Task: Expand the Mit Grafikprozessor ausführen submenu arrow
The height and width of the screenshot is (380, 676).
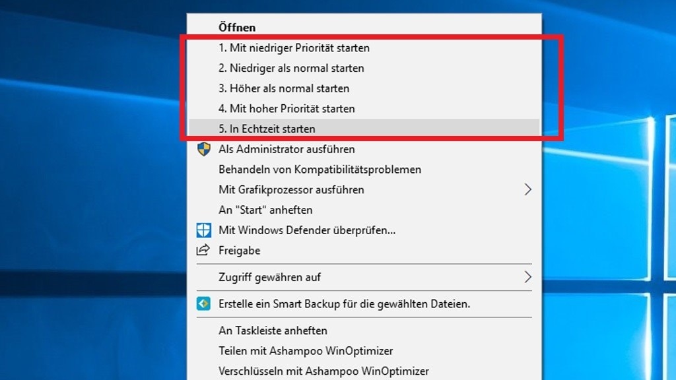Action: [527, 189]
